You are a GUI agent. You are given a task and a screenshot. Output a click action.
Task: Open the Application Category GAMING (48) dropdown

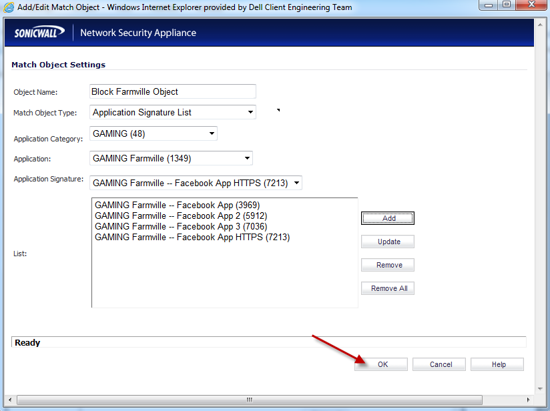[154, 133]
